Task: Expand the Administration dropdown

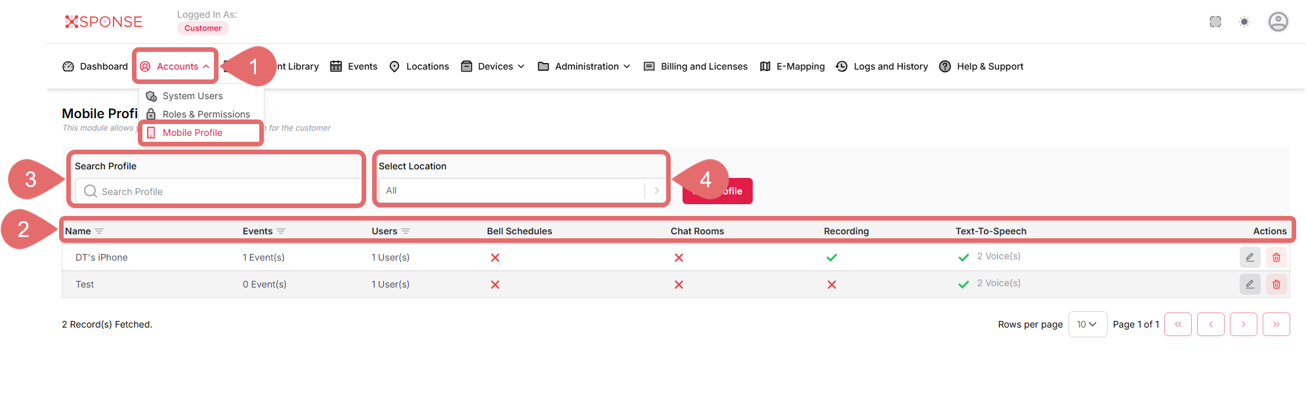Action: click(585, 66)
